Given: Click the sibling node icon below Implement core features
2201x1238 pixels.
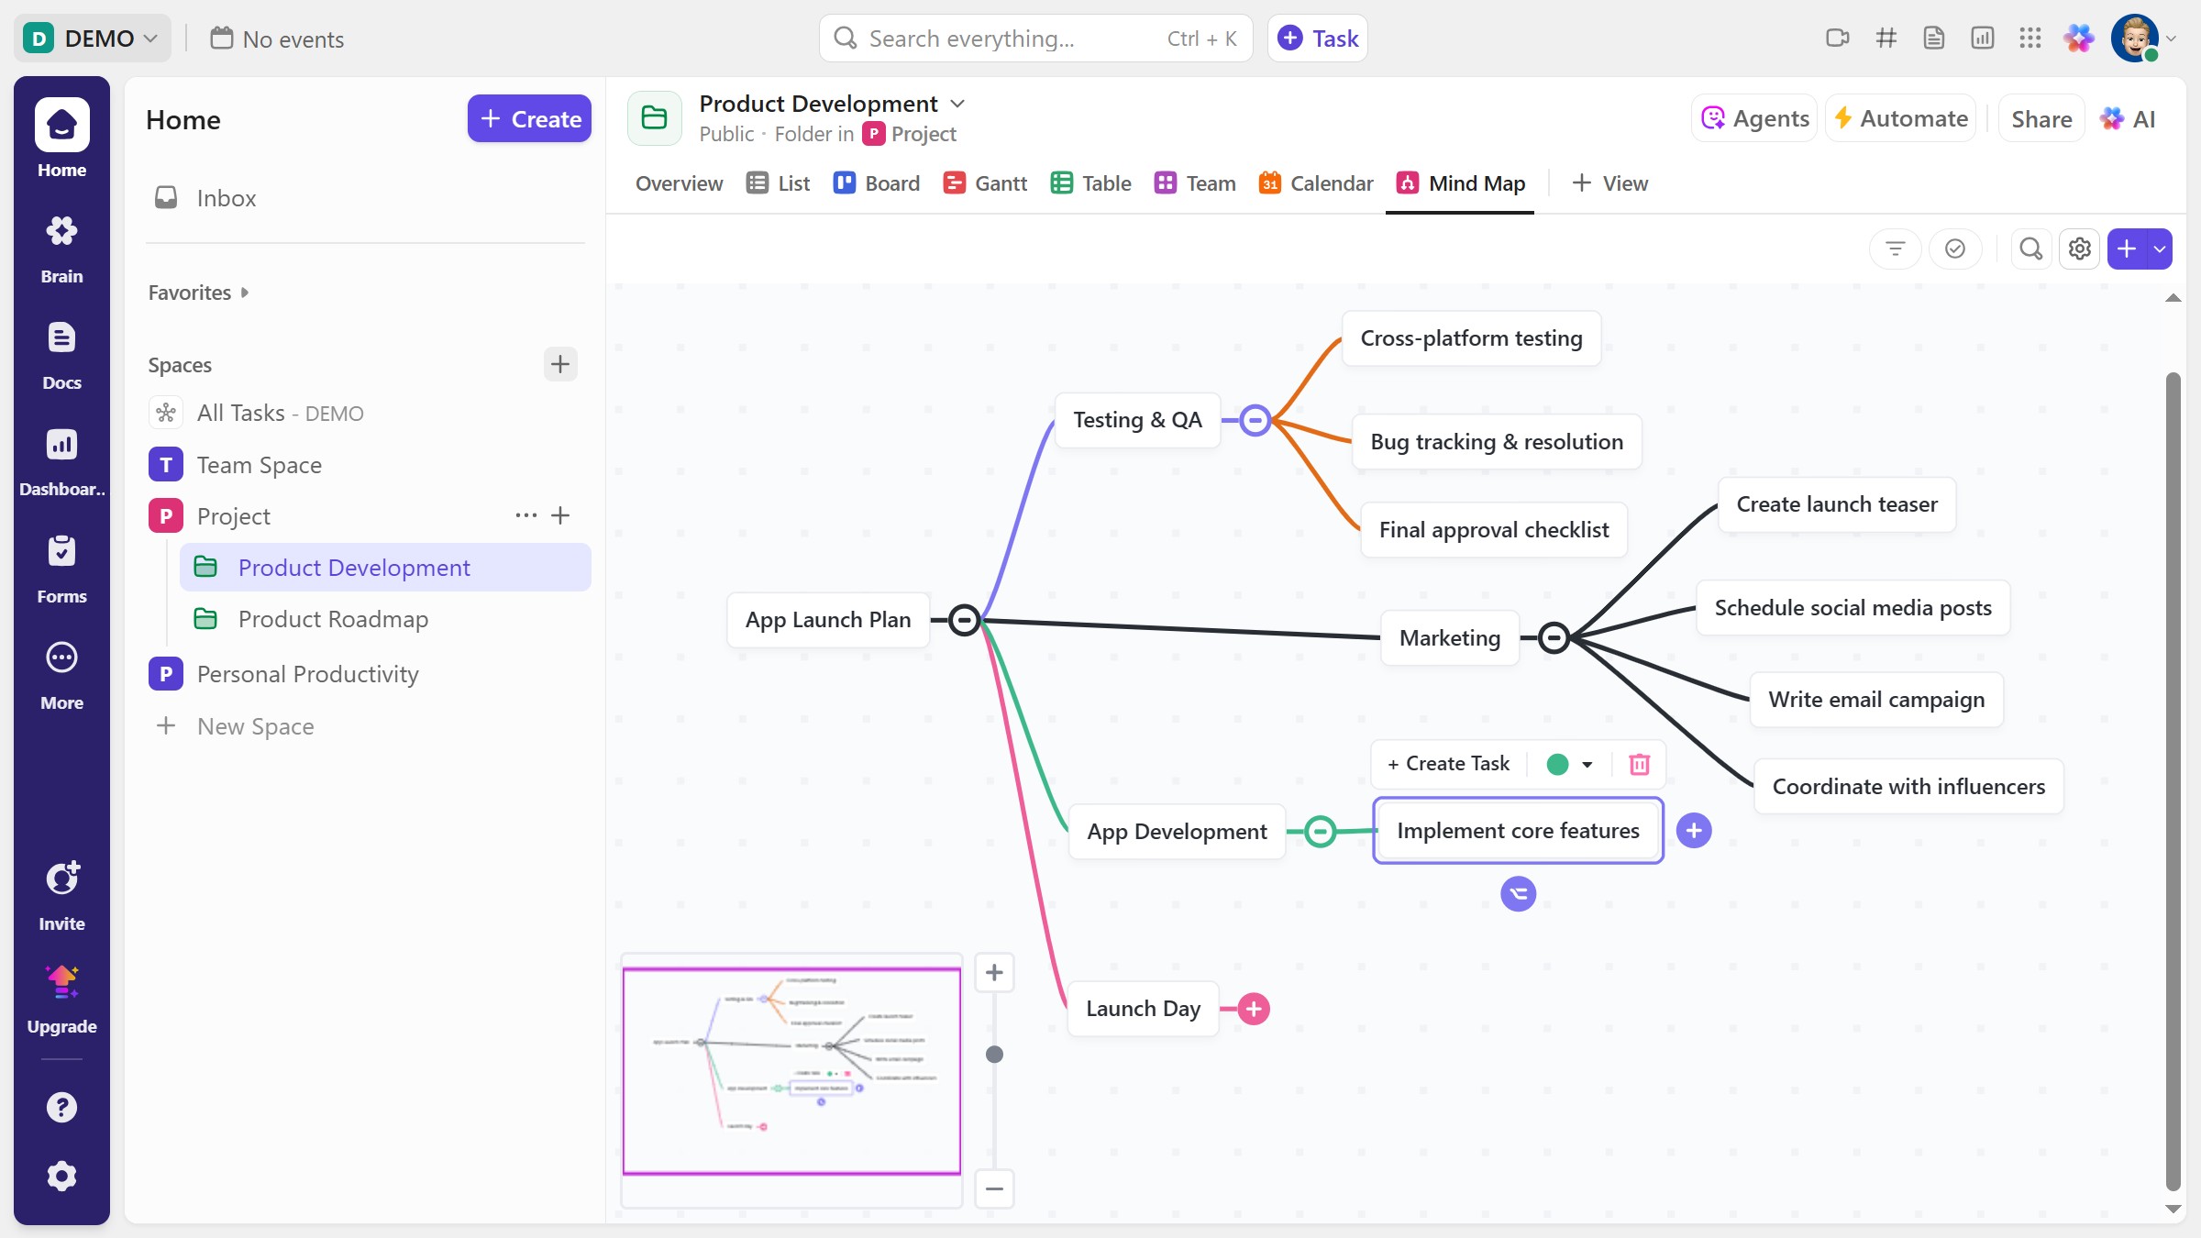Looking at the screenshot, I should pos(1518,893).
